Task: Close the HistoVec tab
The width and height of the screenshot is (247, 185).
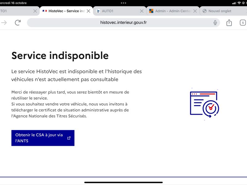Action: pos(89,11)
